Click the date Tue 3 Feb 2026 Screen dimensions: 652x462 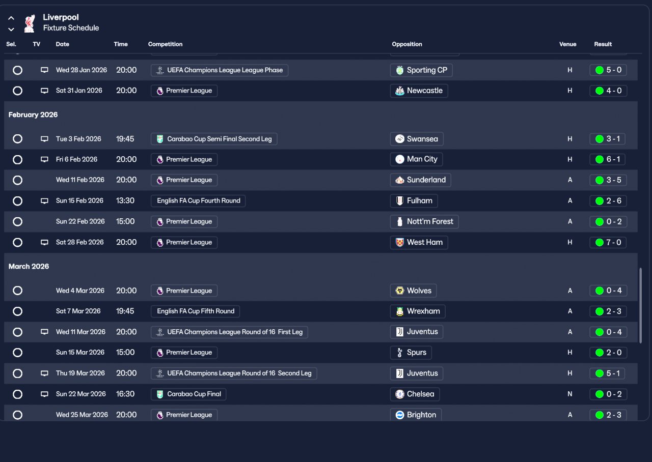[x=78, y=139]
